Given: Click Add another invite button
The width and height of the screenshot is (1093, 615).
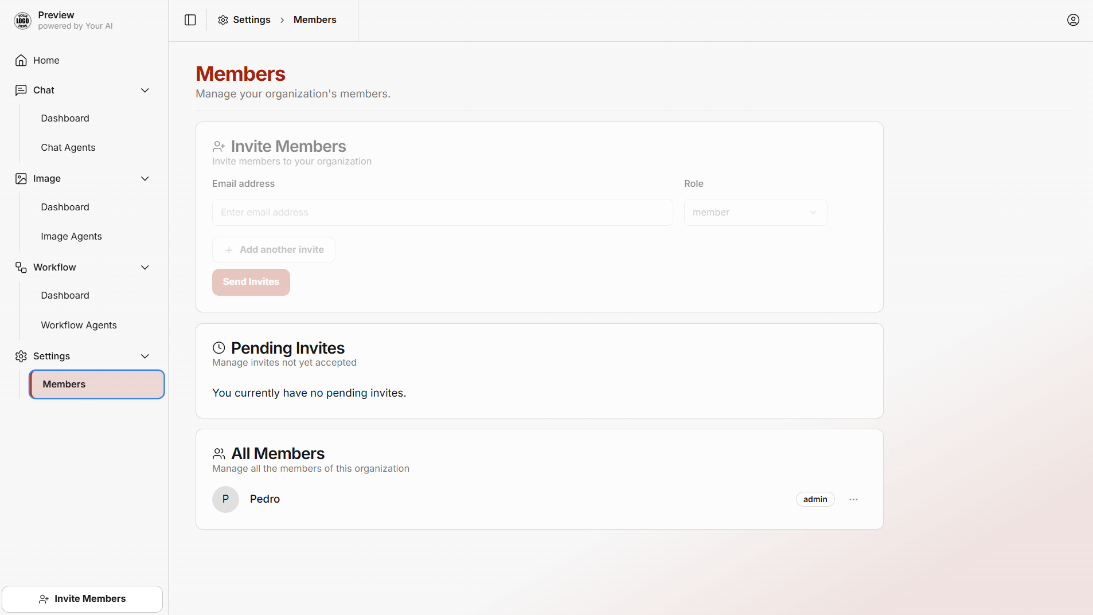Looking at the screenshot, I should [x=274, y=250].
